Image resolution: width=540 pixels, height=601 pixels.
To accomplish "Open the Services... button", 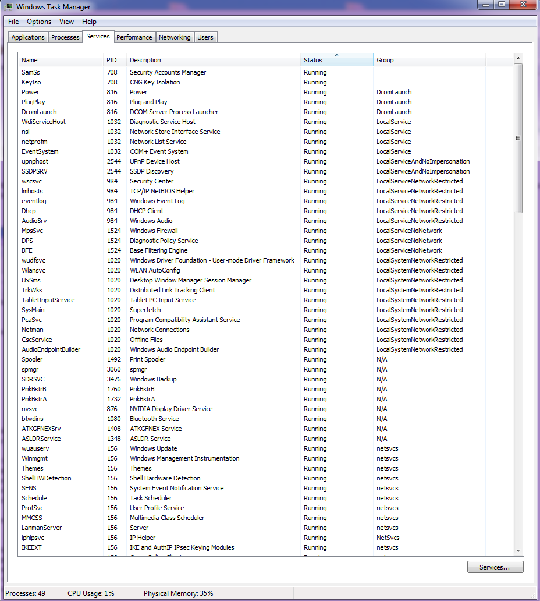I will [495, 567].
